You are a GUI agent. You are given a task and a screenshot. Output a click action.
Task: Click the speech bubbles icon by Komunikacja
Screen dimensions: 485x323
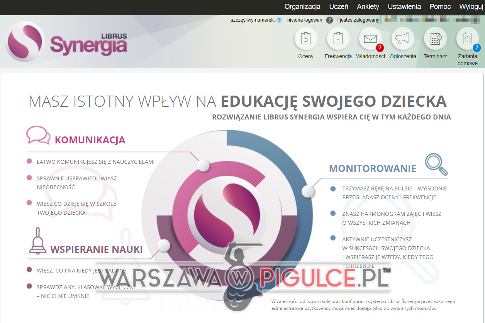(x=38, y=135)
